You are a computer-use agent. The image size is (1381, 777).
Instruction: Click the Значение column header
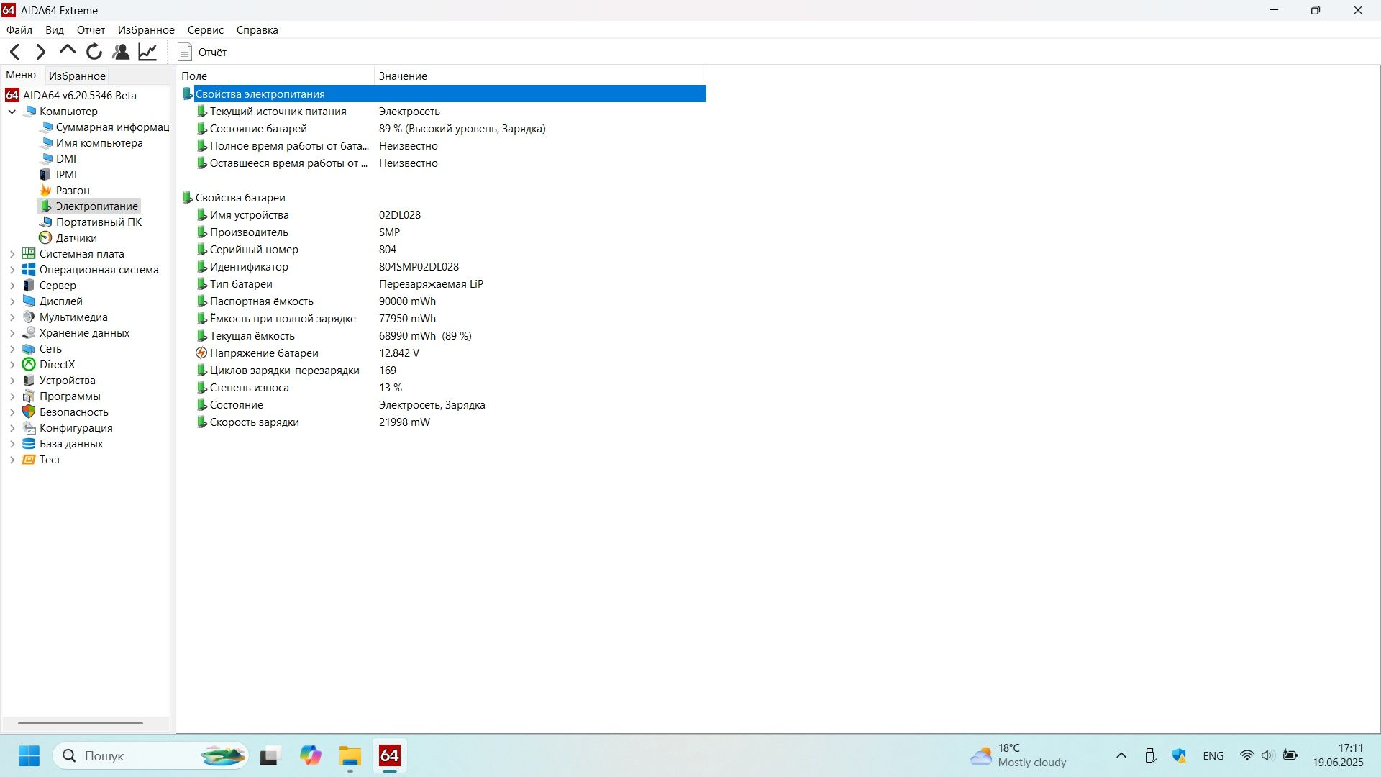pyautogui.click(x=540, y=76)
